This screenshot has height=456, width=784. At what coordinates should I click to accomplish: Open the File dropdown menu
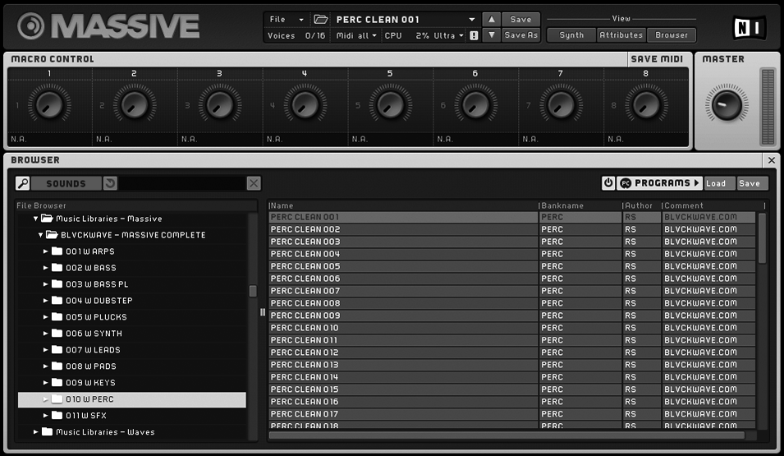click(287, 19)
